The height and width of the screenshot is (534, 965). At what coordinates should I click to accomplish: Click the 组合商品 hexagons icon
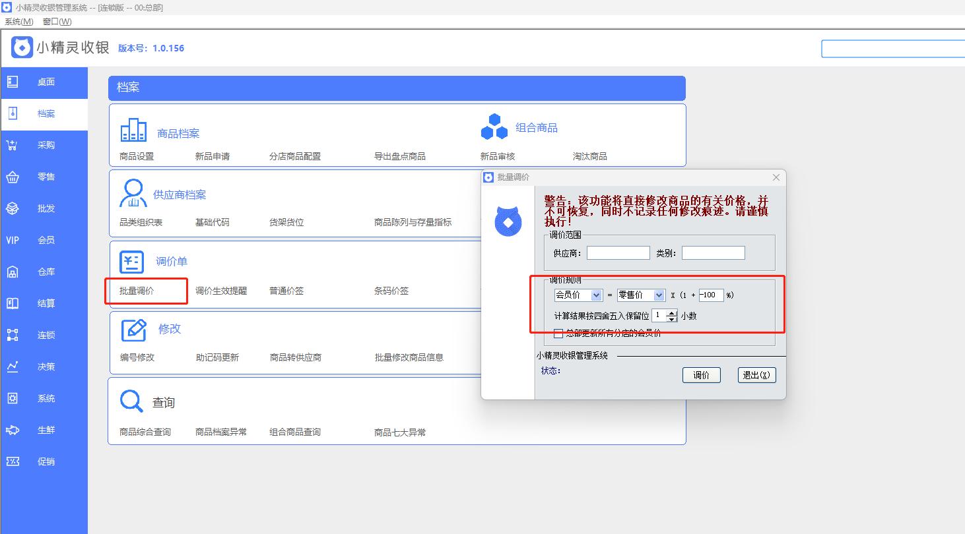click(x=494, y=127)
